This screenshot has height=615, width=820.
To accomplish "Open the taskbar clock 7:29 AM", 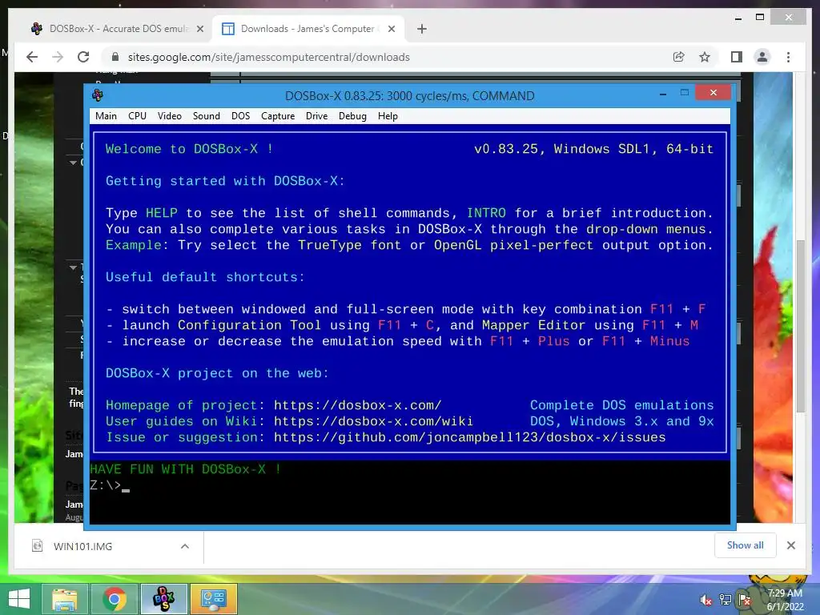I will click(x=785, y=600).
